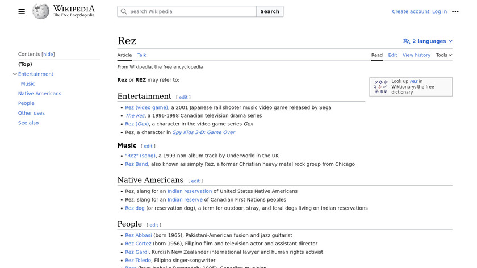The image size is (477, 268).
Task: Switch to the Talk tab
Action: tap(142, 55)
